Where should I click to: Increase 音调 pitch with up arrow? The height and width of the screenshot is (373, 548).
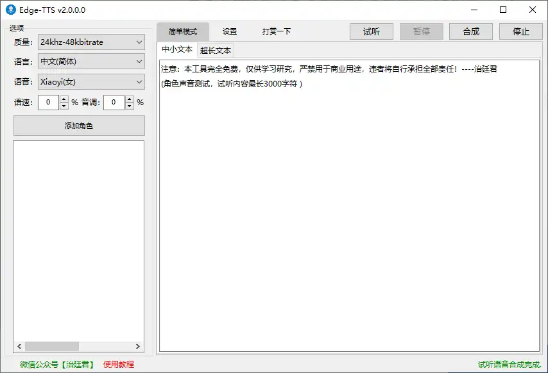click(x=129, y=99)
